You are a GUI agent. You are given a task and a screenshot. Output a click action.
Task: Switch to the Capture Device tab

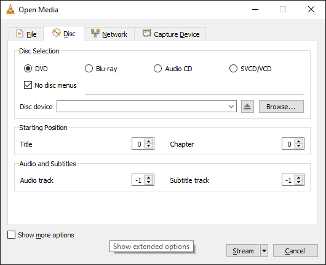click(170, 34)
